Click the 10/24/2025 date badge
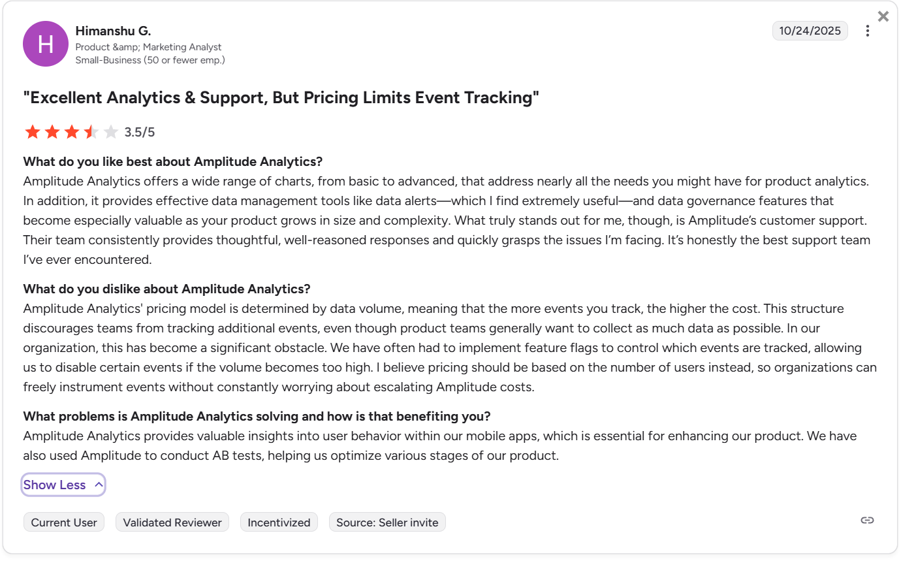 pos(810,31)
